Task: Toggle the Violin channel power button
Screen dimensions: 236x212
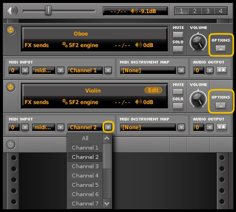Action: click(x=10, y=87)
